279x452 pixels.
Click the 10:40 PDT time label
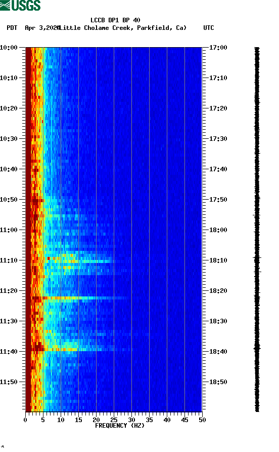point(9,169)
